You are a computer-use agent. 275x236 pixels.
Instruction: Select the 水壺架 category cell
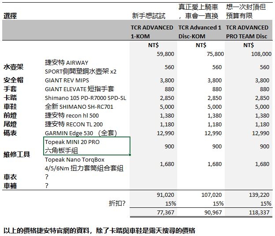13,67
